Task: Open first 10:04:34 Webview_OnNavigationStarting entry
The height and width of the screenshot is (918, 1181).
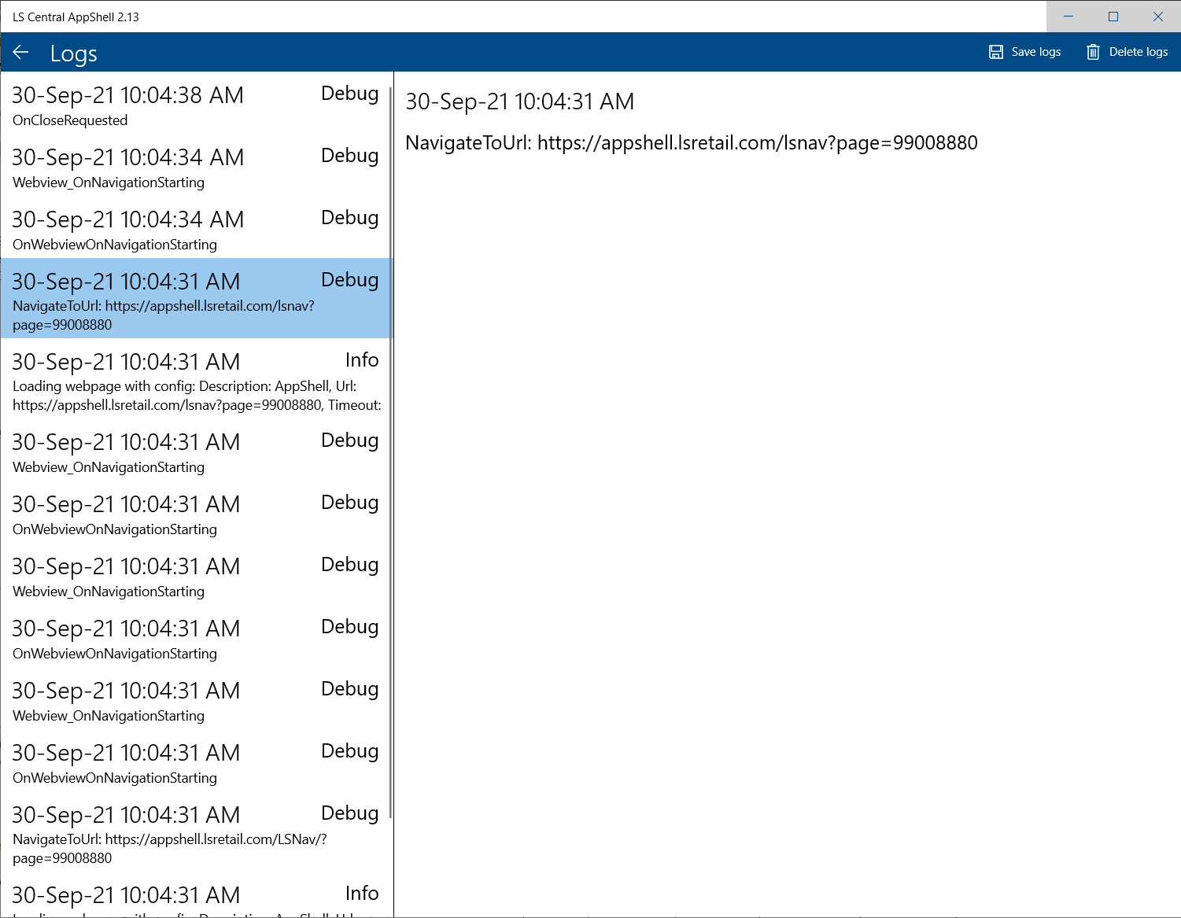Action: pos(109,182)
